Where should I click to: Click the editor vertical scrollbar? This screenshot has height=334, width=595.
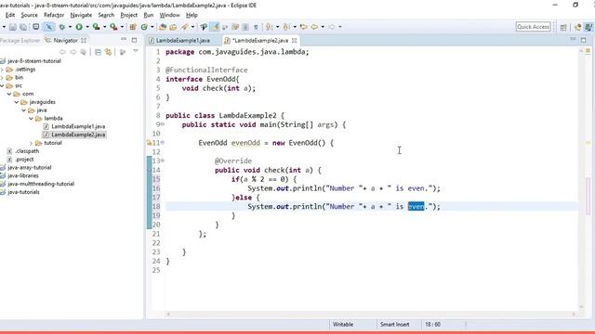coord(581,178)
